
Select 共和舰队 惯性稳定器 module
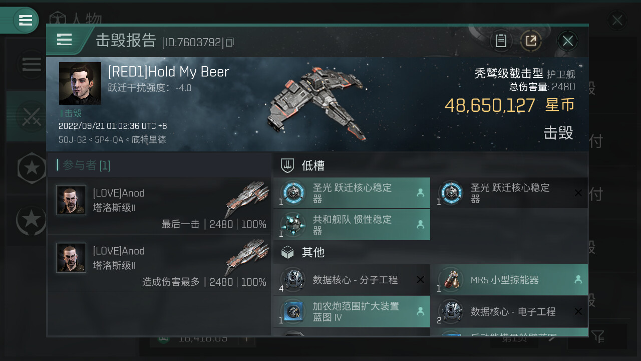[x=352, y=225]
